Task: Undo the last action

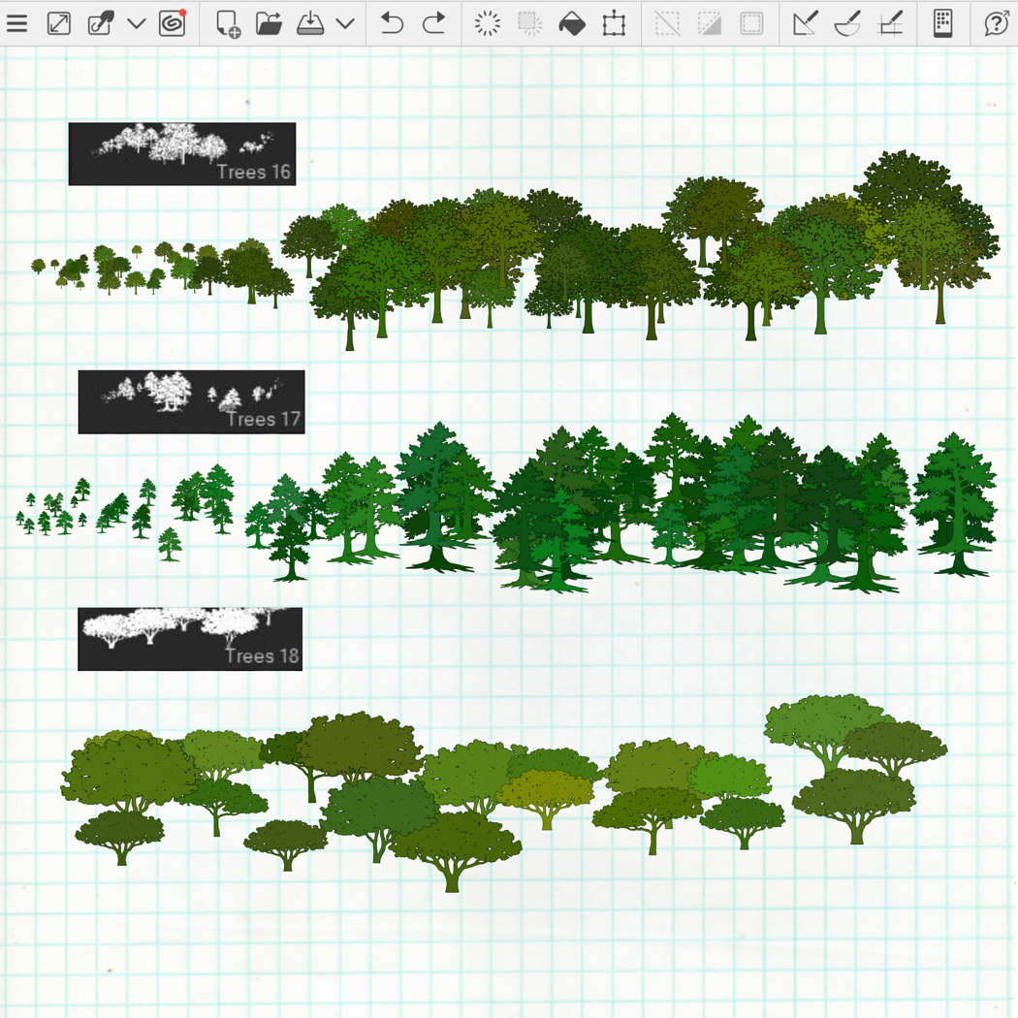Action: pyautogui.click(x=392, y=23)
